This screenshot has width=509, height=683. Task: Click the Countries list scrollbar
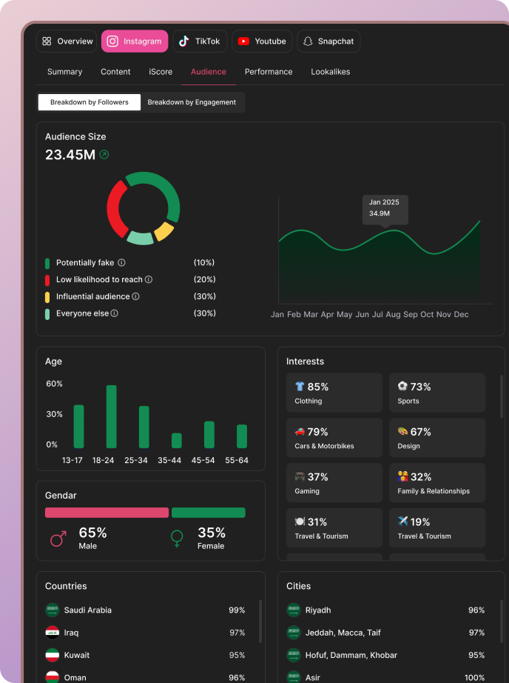click(x=260, y=622)
